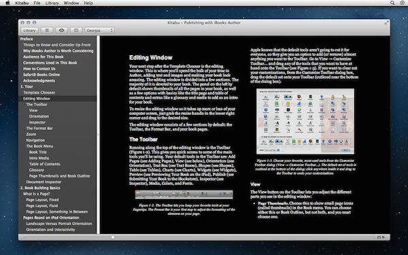This screenshot has width=408, height=255.
Task: Go to Acknowledgments section
Action: (39, 81)
